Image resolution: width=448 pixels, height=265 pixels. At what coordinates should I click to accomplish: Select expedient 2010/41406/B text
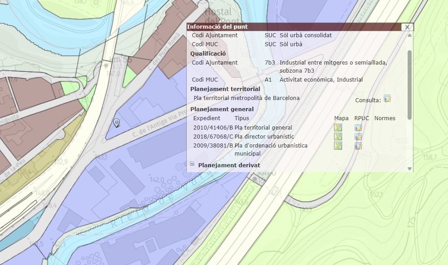(x=213, y=128)
